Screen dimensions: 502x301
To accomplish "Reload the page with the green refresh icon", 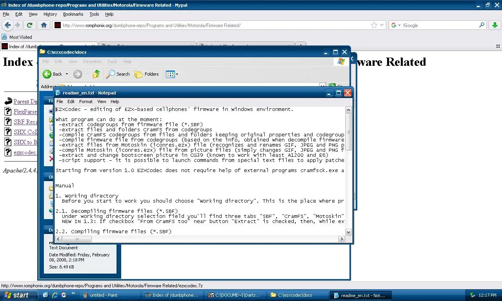I will pyautogui.click(x=29, y=25).
